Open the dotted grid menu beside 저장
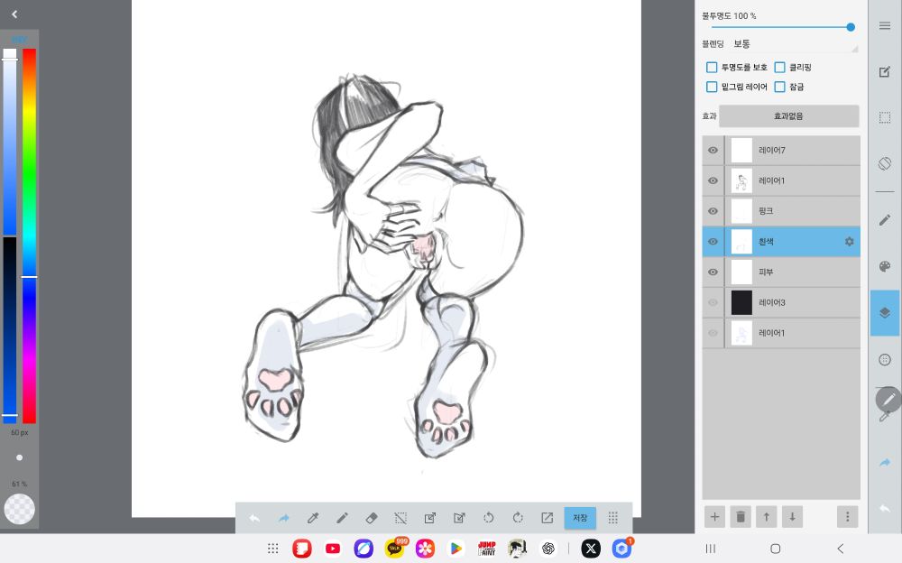This screenshot has width=902, height=563. (613, 518)
